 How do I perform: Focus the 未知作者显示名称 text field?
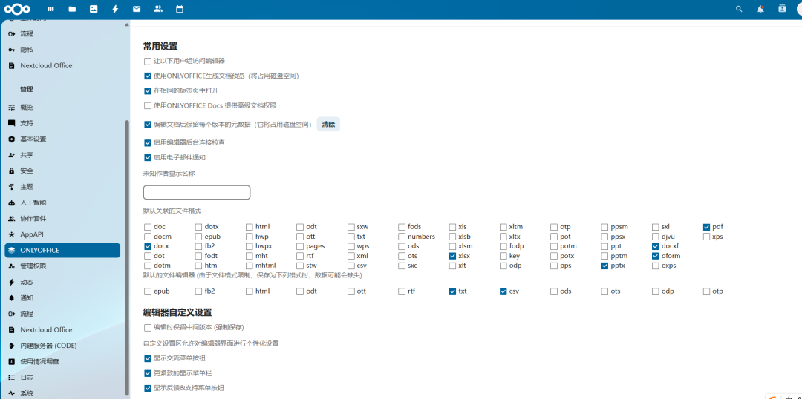coord(197,192)
